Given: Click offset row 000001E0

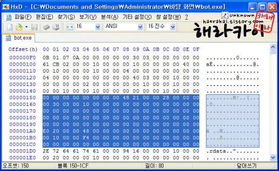Looking at the screenshot, I should [x=23, y=158].
